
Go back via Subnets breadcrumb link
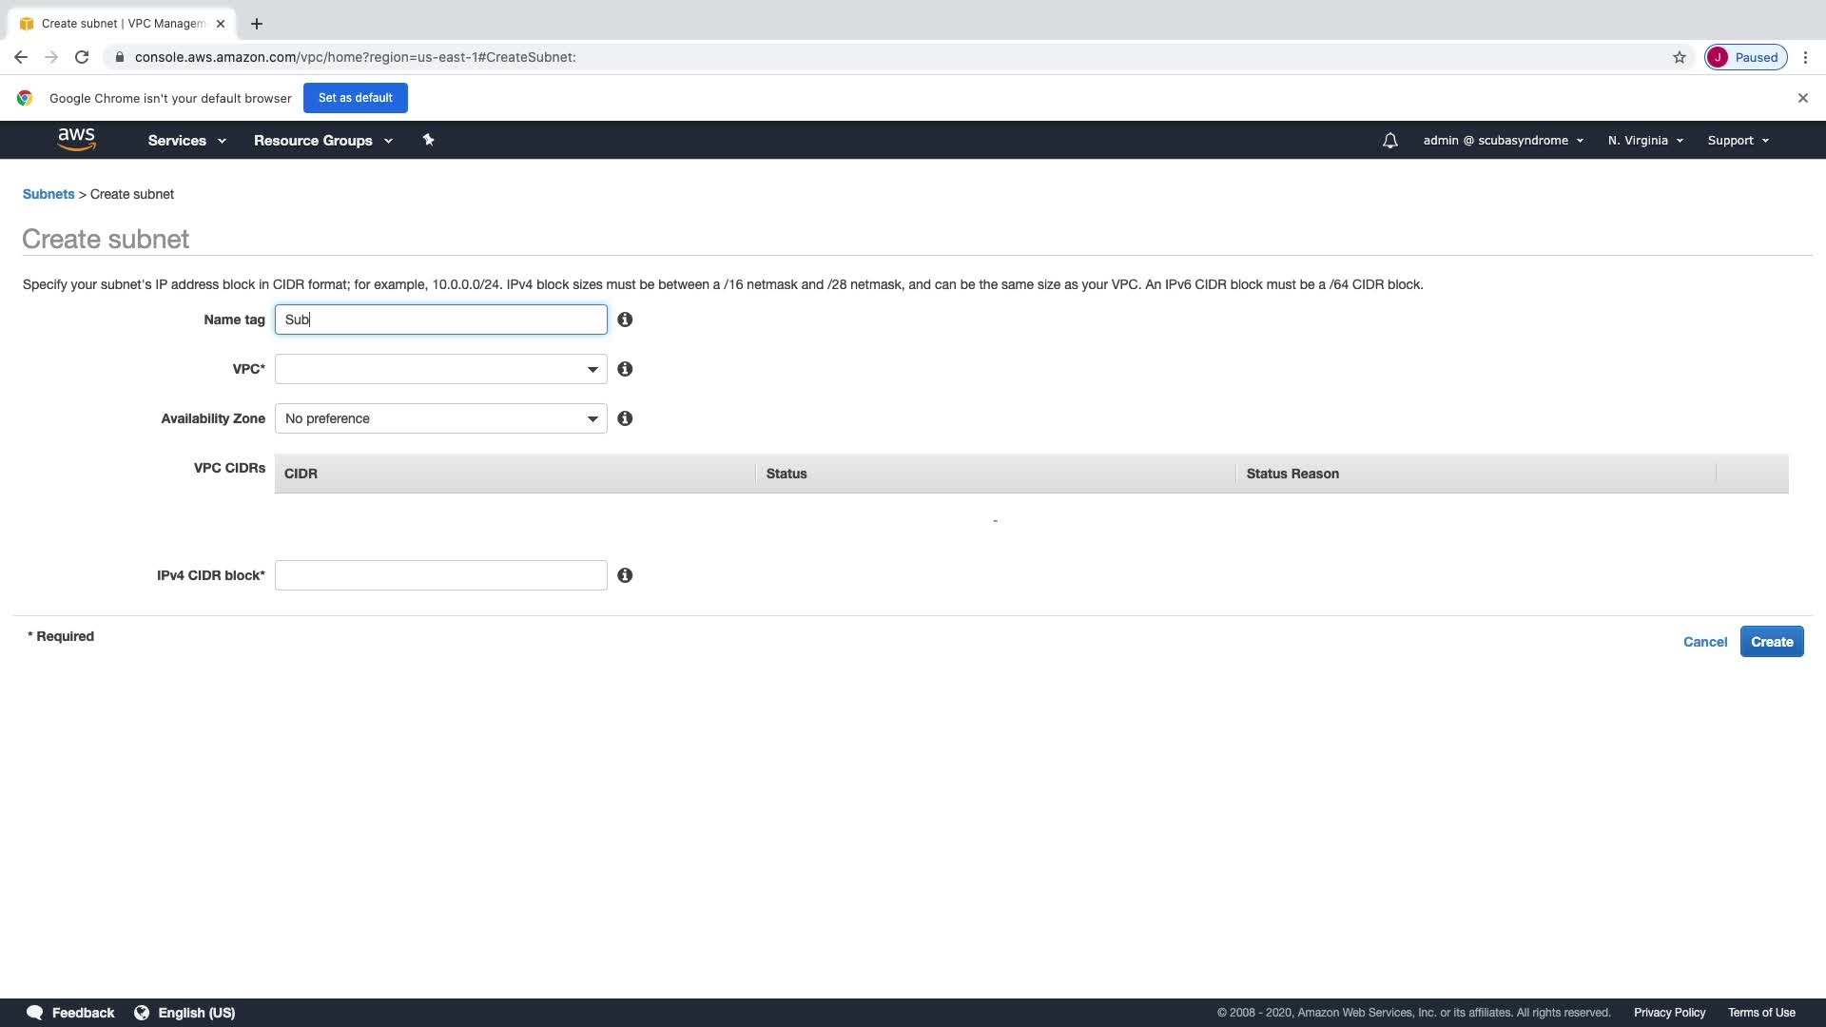[x=49, y=194]
